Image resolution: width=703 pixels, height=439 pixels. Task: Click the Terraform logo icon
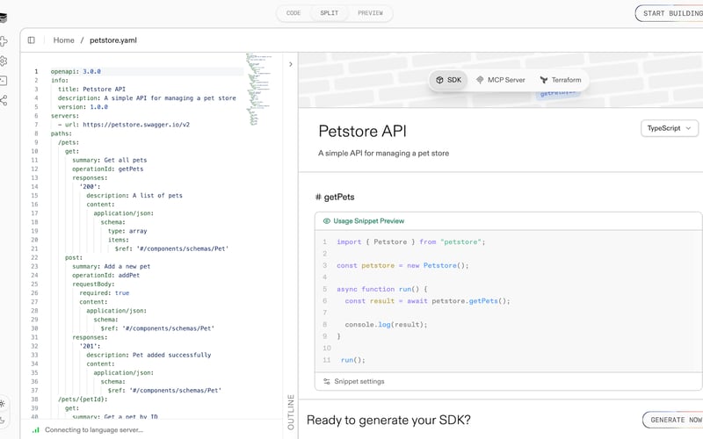click(x=544, y=80)
